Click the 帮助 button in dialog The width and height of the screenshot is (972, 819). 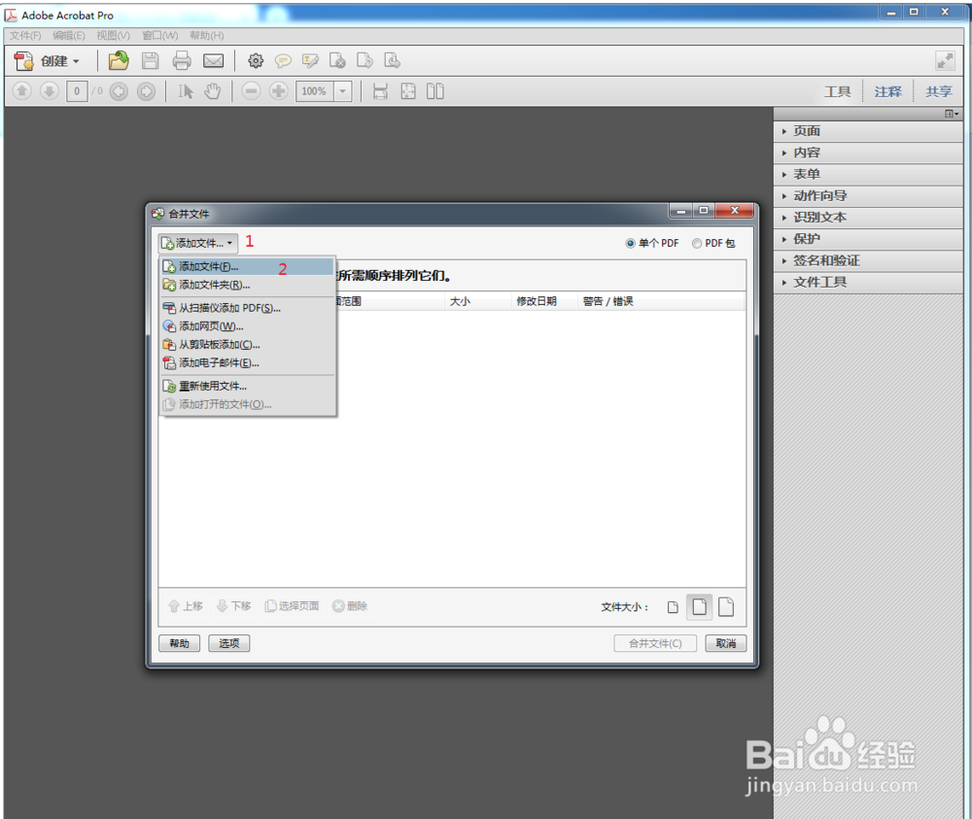pyautogui.click(x=179, y=644)
